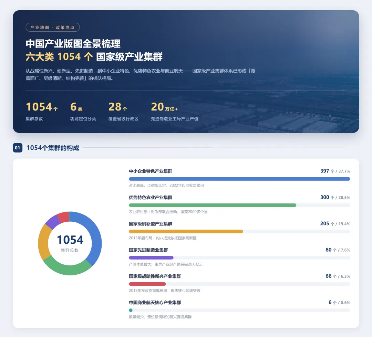The image size is (372, 337).
Task: Click the label 功能定位分类
Action: click(x=83, y=119)
